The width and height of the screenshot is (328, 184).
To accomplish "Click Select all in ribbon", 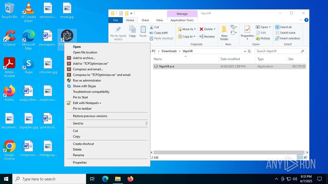I will [283, 27].
